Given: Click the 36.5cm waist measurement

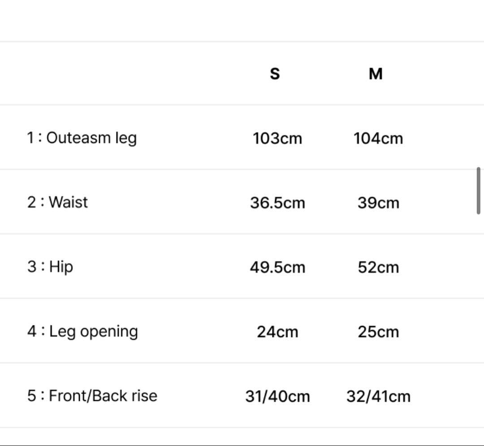Looking at the screenshot, I should (277, 203).
